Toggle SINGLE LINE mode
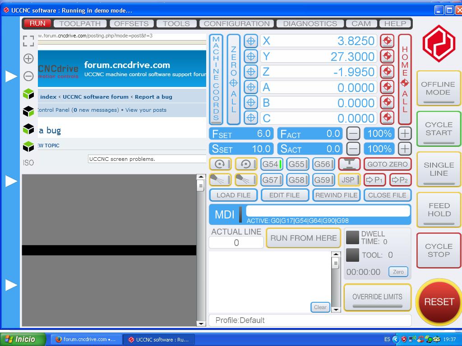Viewport: 462px width, 346px height. (439, 169)
